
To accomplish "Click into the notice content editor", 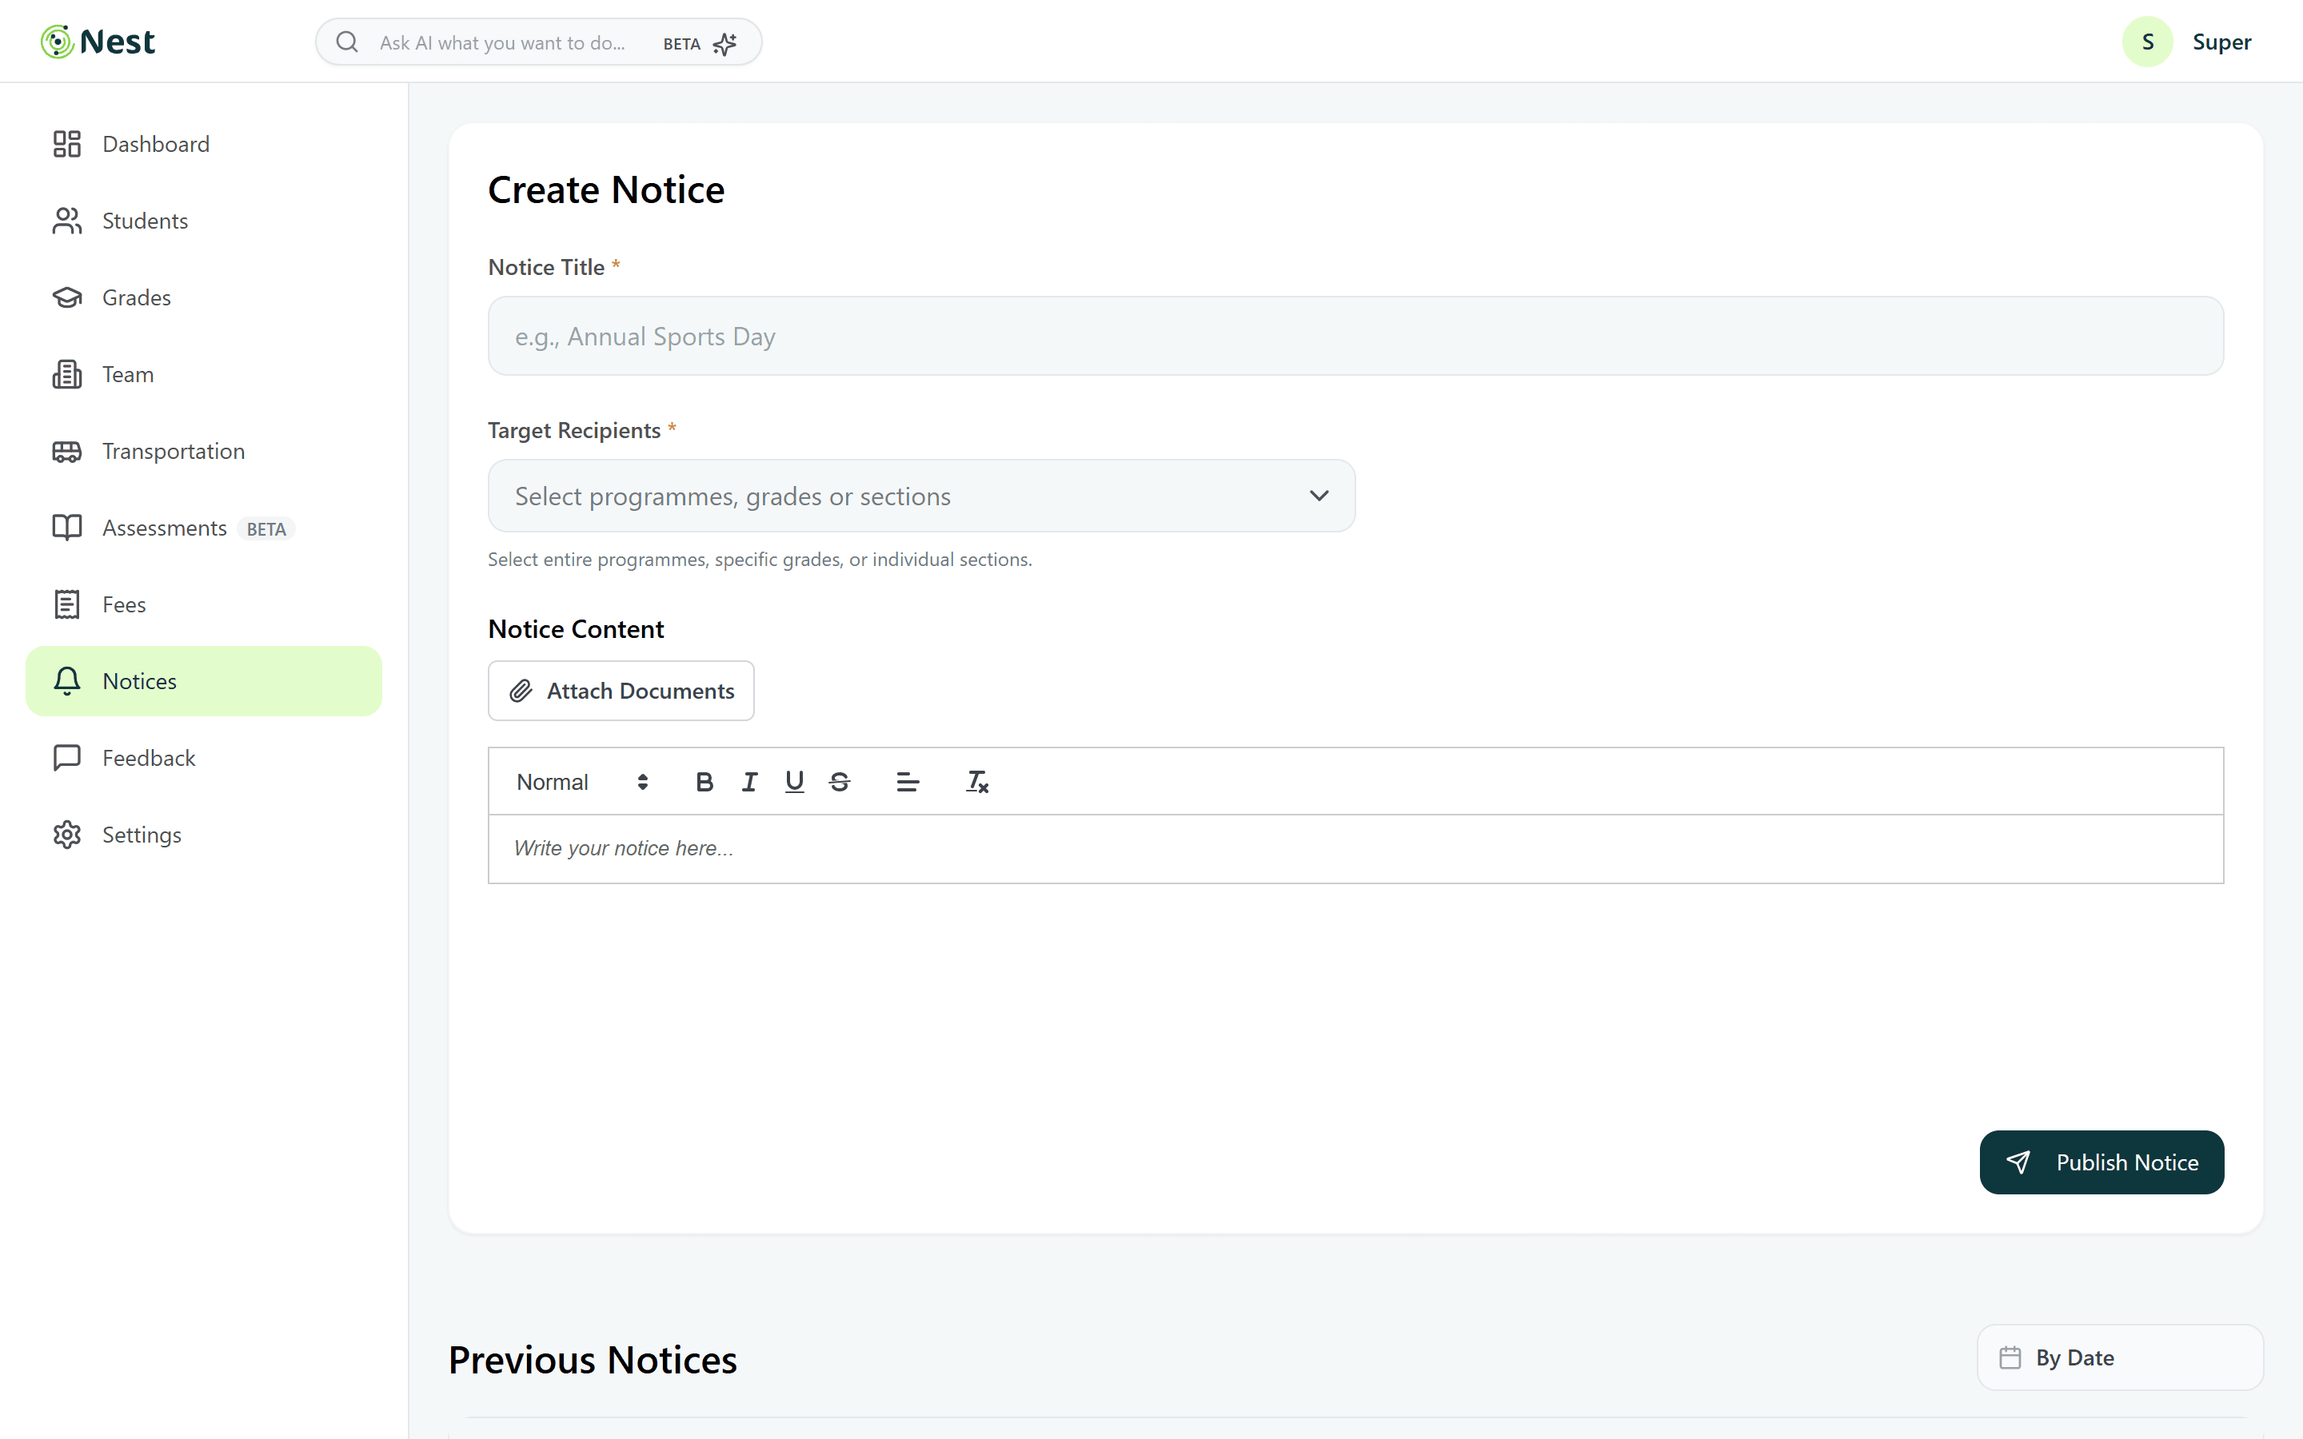I will coord(1355,848).
